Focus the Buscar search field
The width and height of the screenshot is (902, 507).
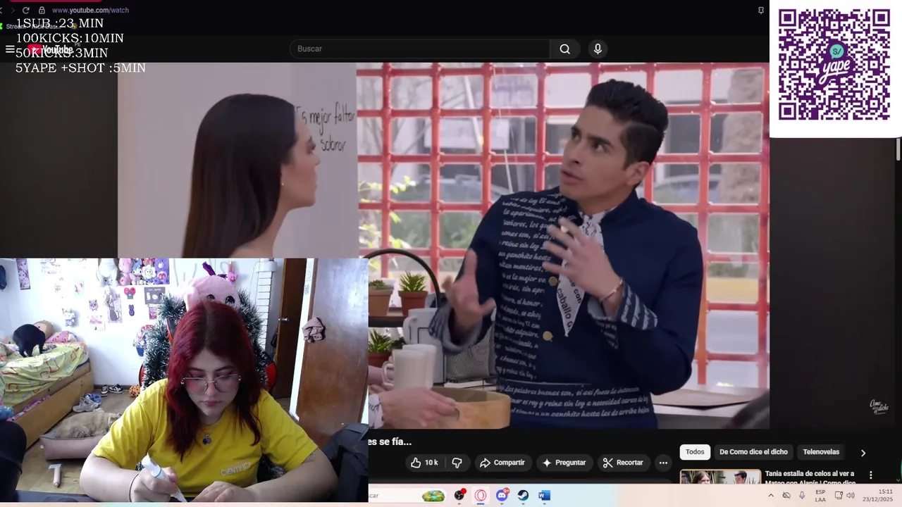[x=420, y=49]
